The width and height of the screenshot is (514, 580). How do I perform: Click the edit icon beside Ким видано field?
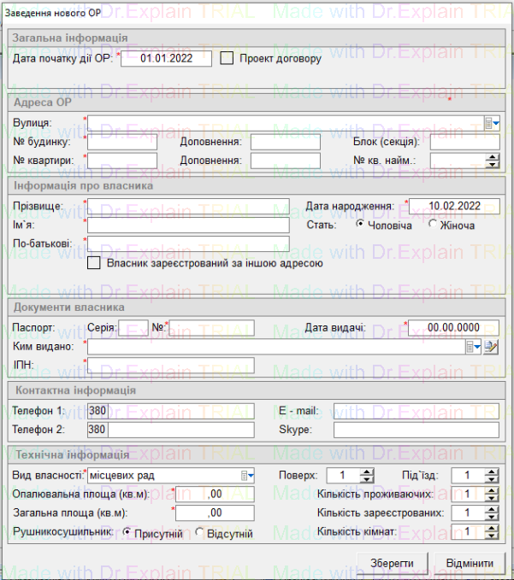(491, 347)
